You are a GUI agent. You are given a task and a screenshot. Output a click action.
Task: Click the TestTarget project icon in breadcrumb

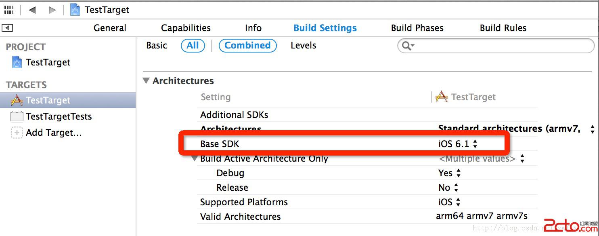[75, 10]
